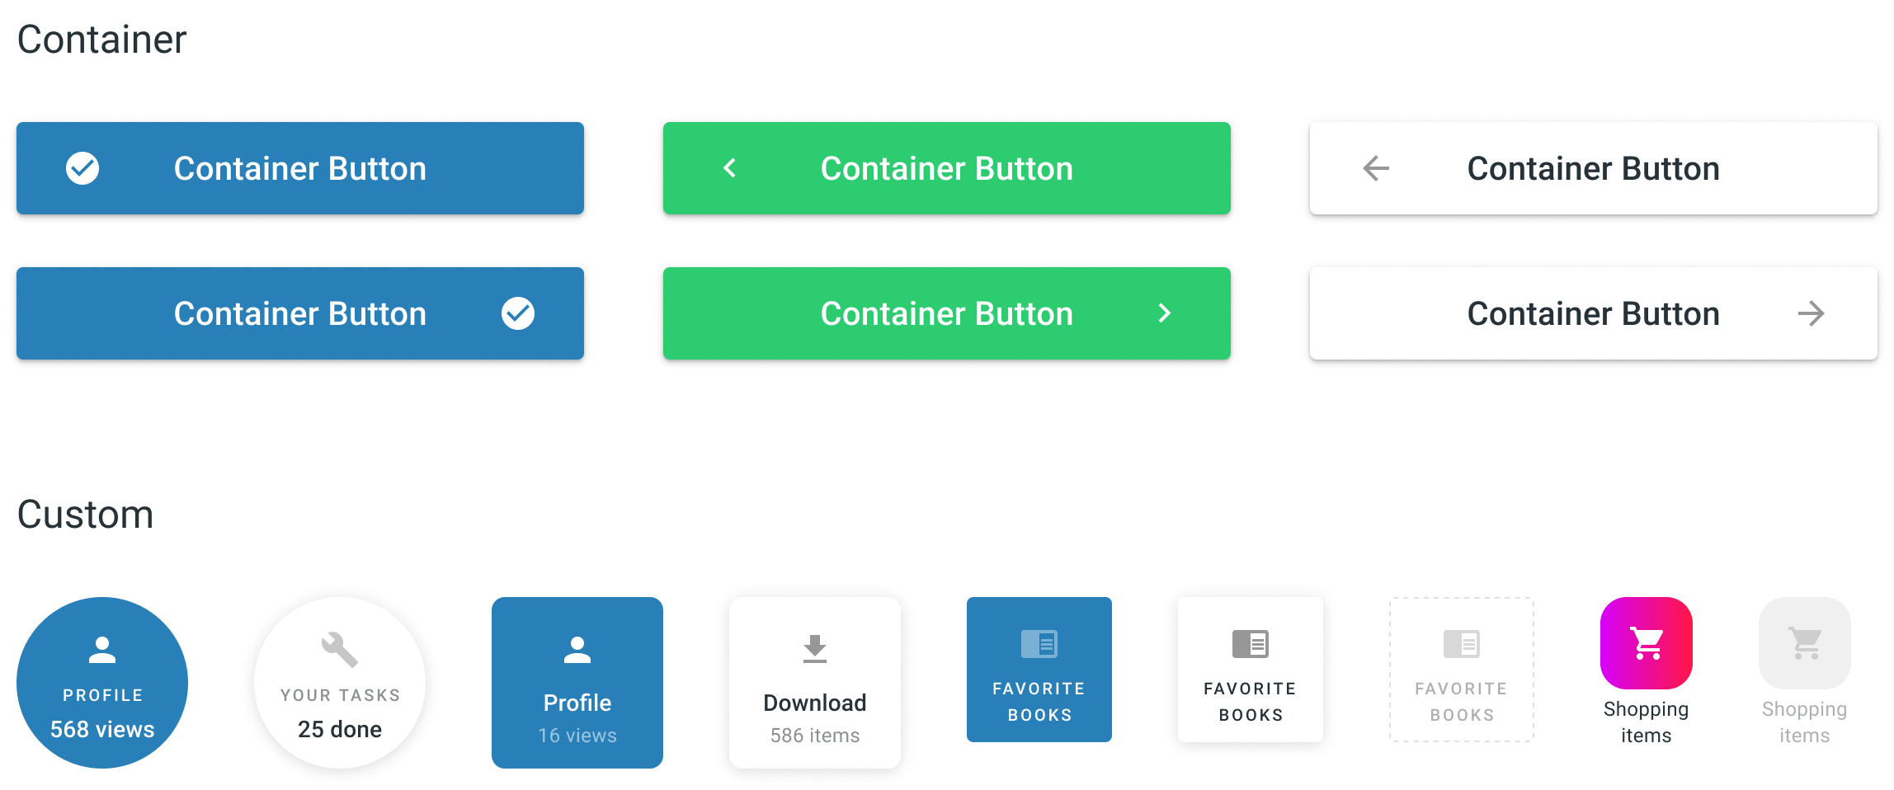Image resolution: width=1894 pixels, height=790 pixels.
Task: Click the white Favorite Books button
Action: [1251, 670]
